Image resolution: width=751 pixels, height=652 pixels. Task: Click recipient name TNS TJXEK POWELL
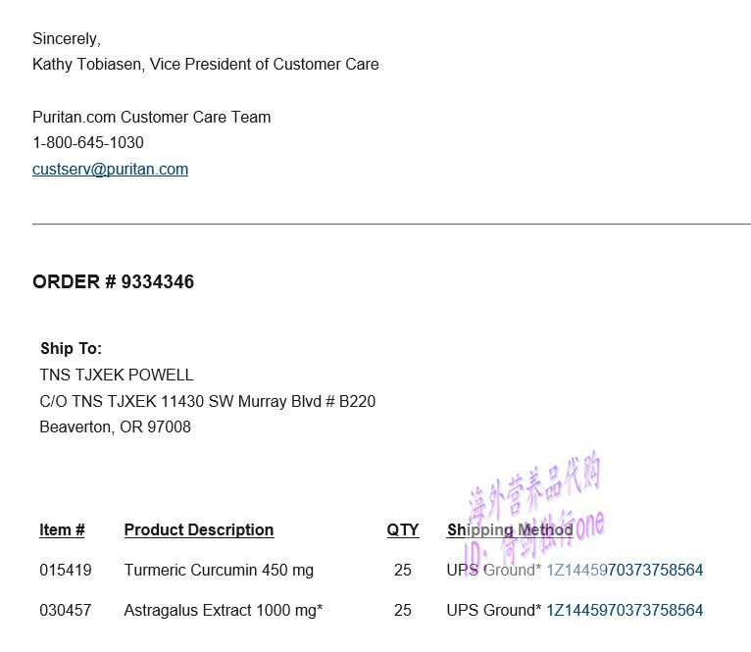(x=116, y=375)
